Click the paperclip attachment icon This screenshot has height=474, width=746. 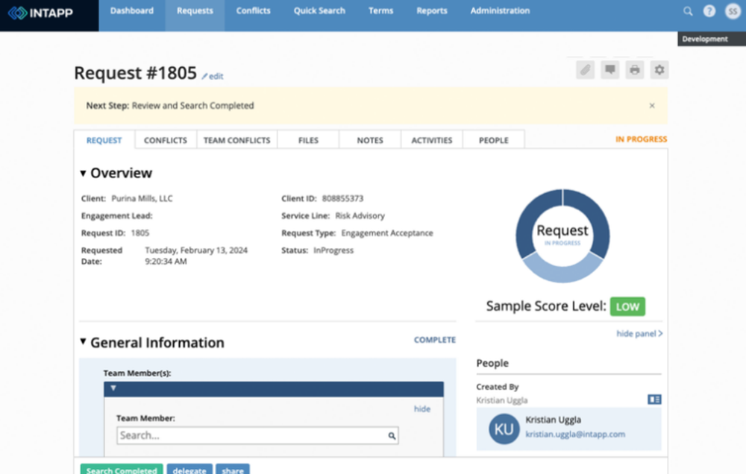point(585,70)
